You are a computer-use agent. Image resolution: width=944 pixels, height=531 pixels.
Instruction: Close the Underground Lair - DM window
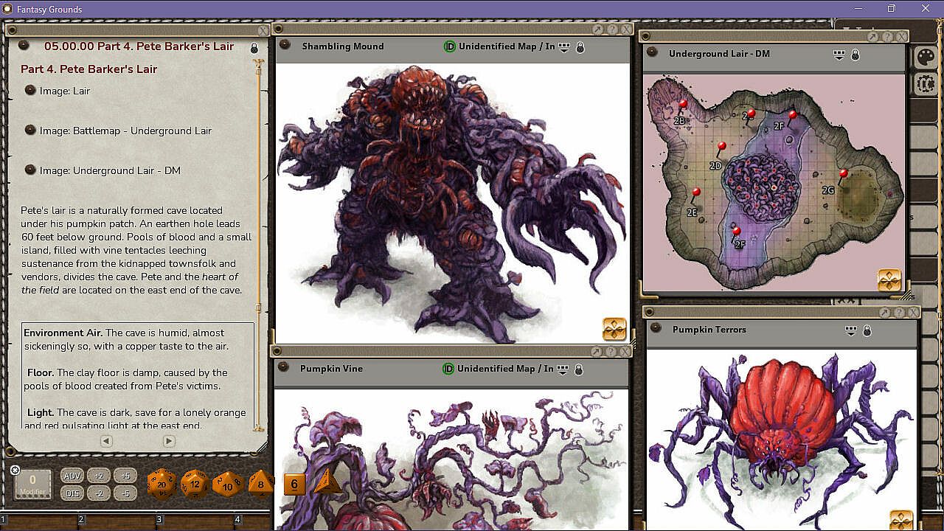[901, 36]
